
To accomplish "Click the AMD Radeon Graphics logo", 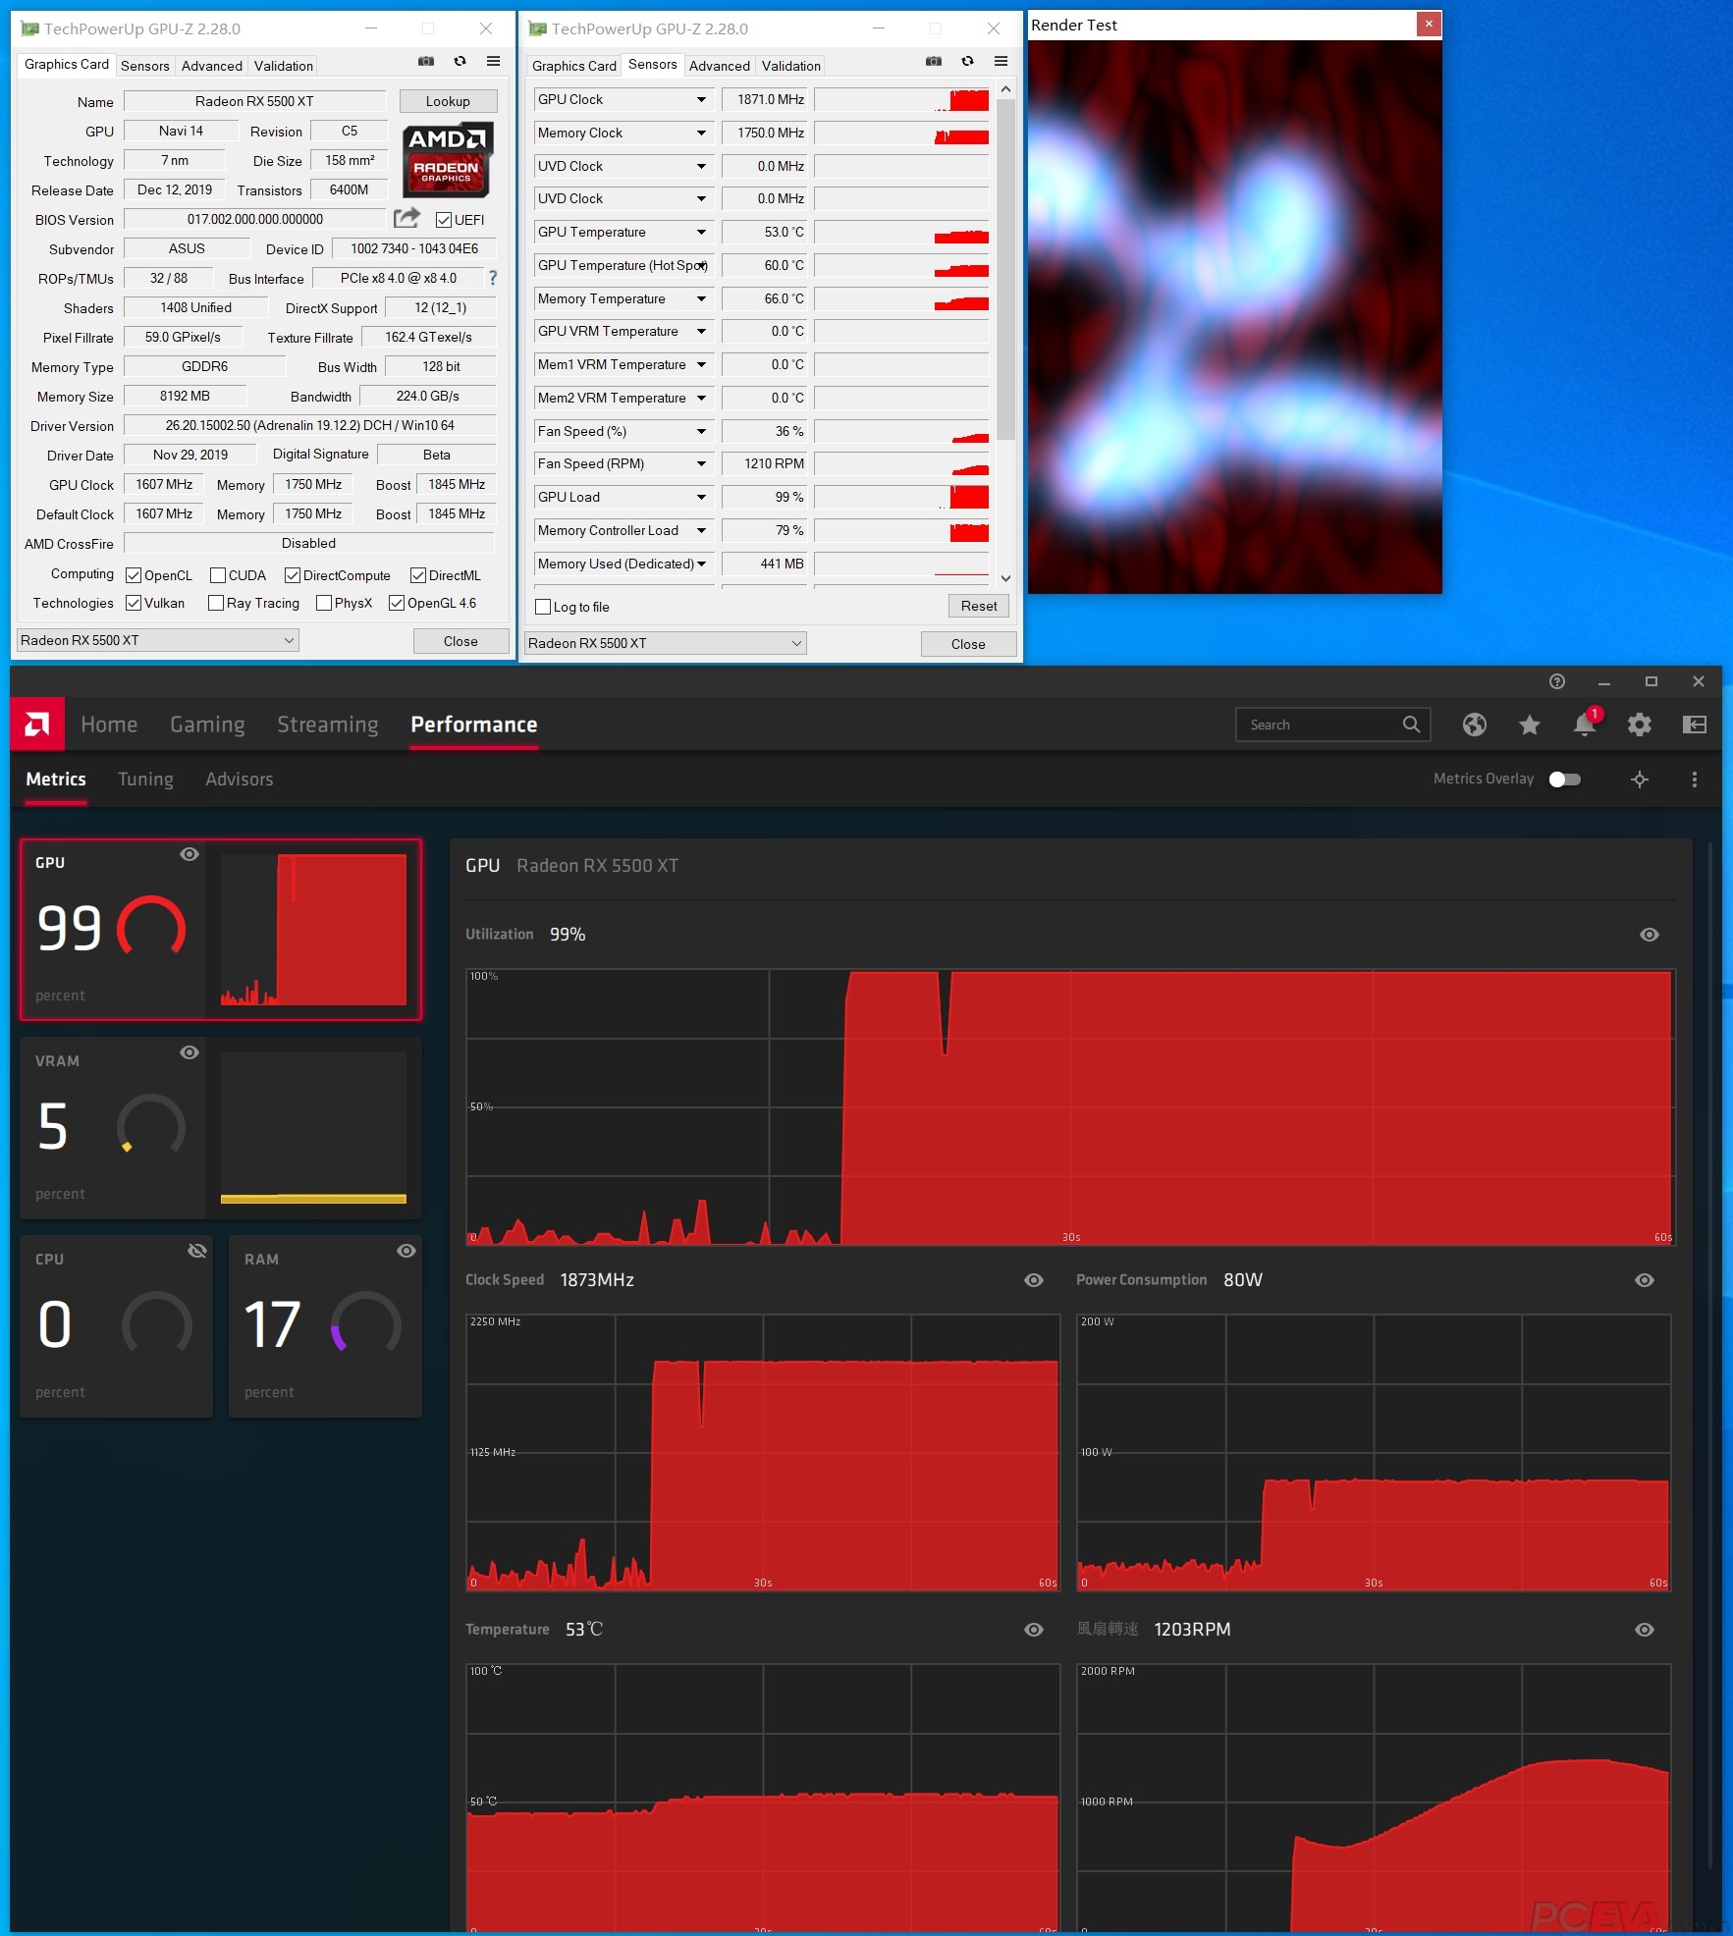I will tap(447, 159).
